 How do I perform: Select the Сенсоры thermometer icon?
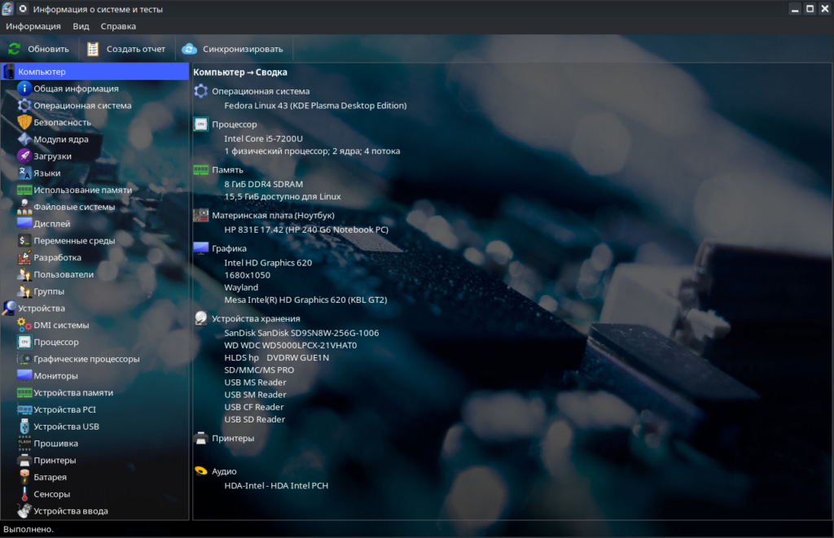pos(24,494)
